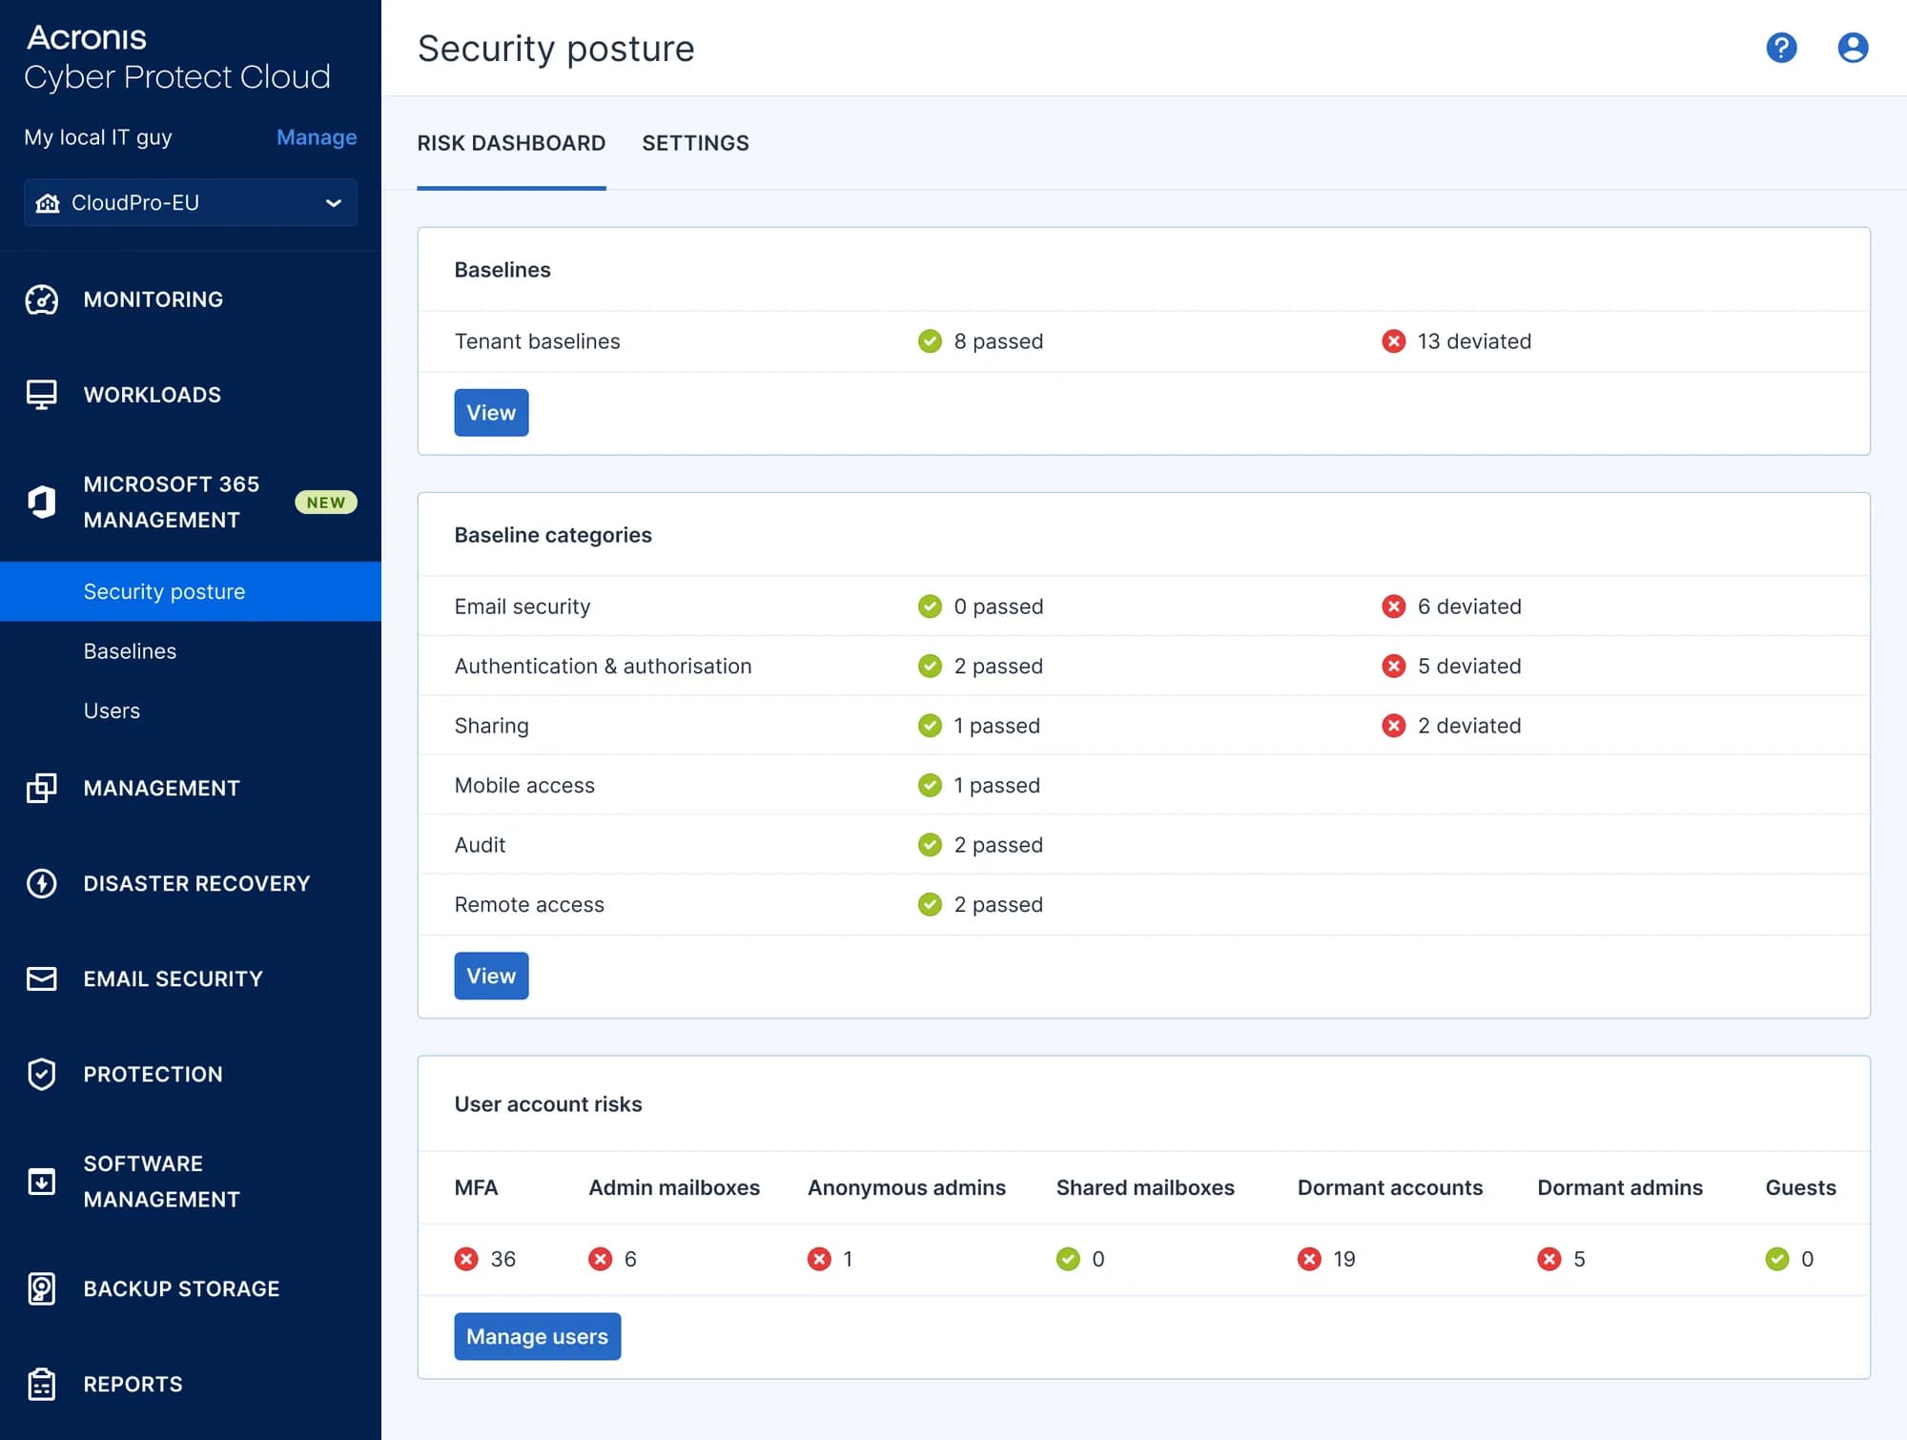The height and width of the screenshot is (1440, 1907).
Task: Switch to the Settings tab
Action: click(695, 143)
